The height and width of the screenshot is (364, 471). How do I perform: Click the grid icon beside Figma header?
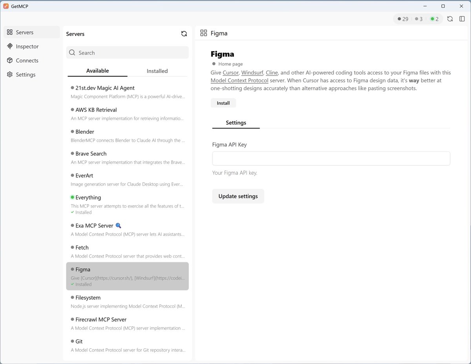204,33
